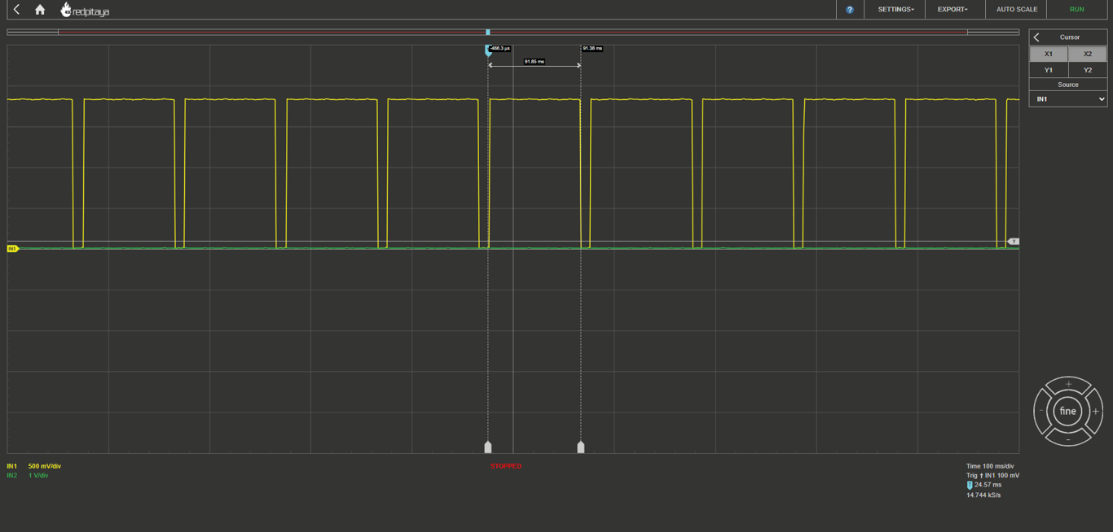This screenshot has width=1113, height=532.
Task: Select the X1 cursor handle at graph bottom
Action: (x=488, y=447)
